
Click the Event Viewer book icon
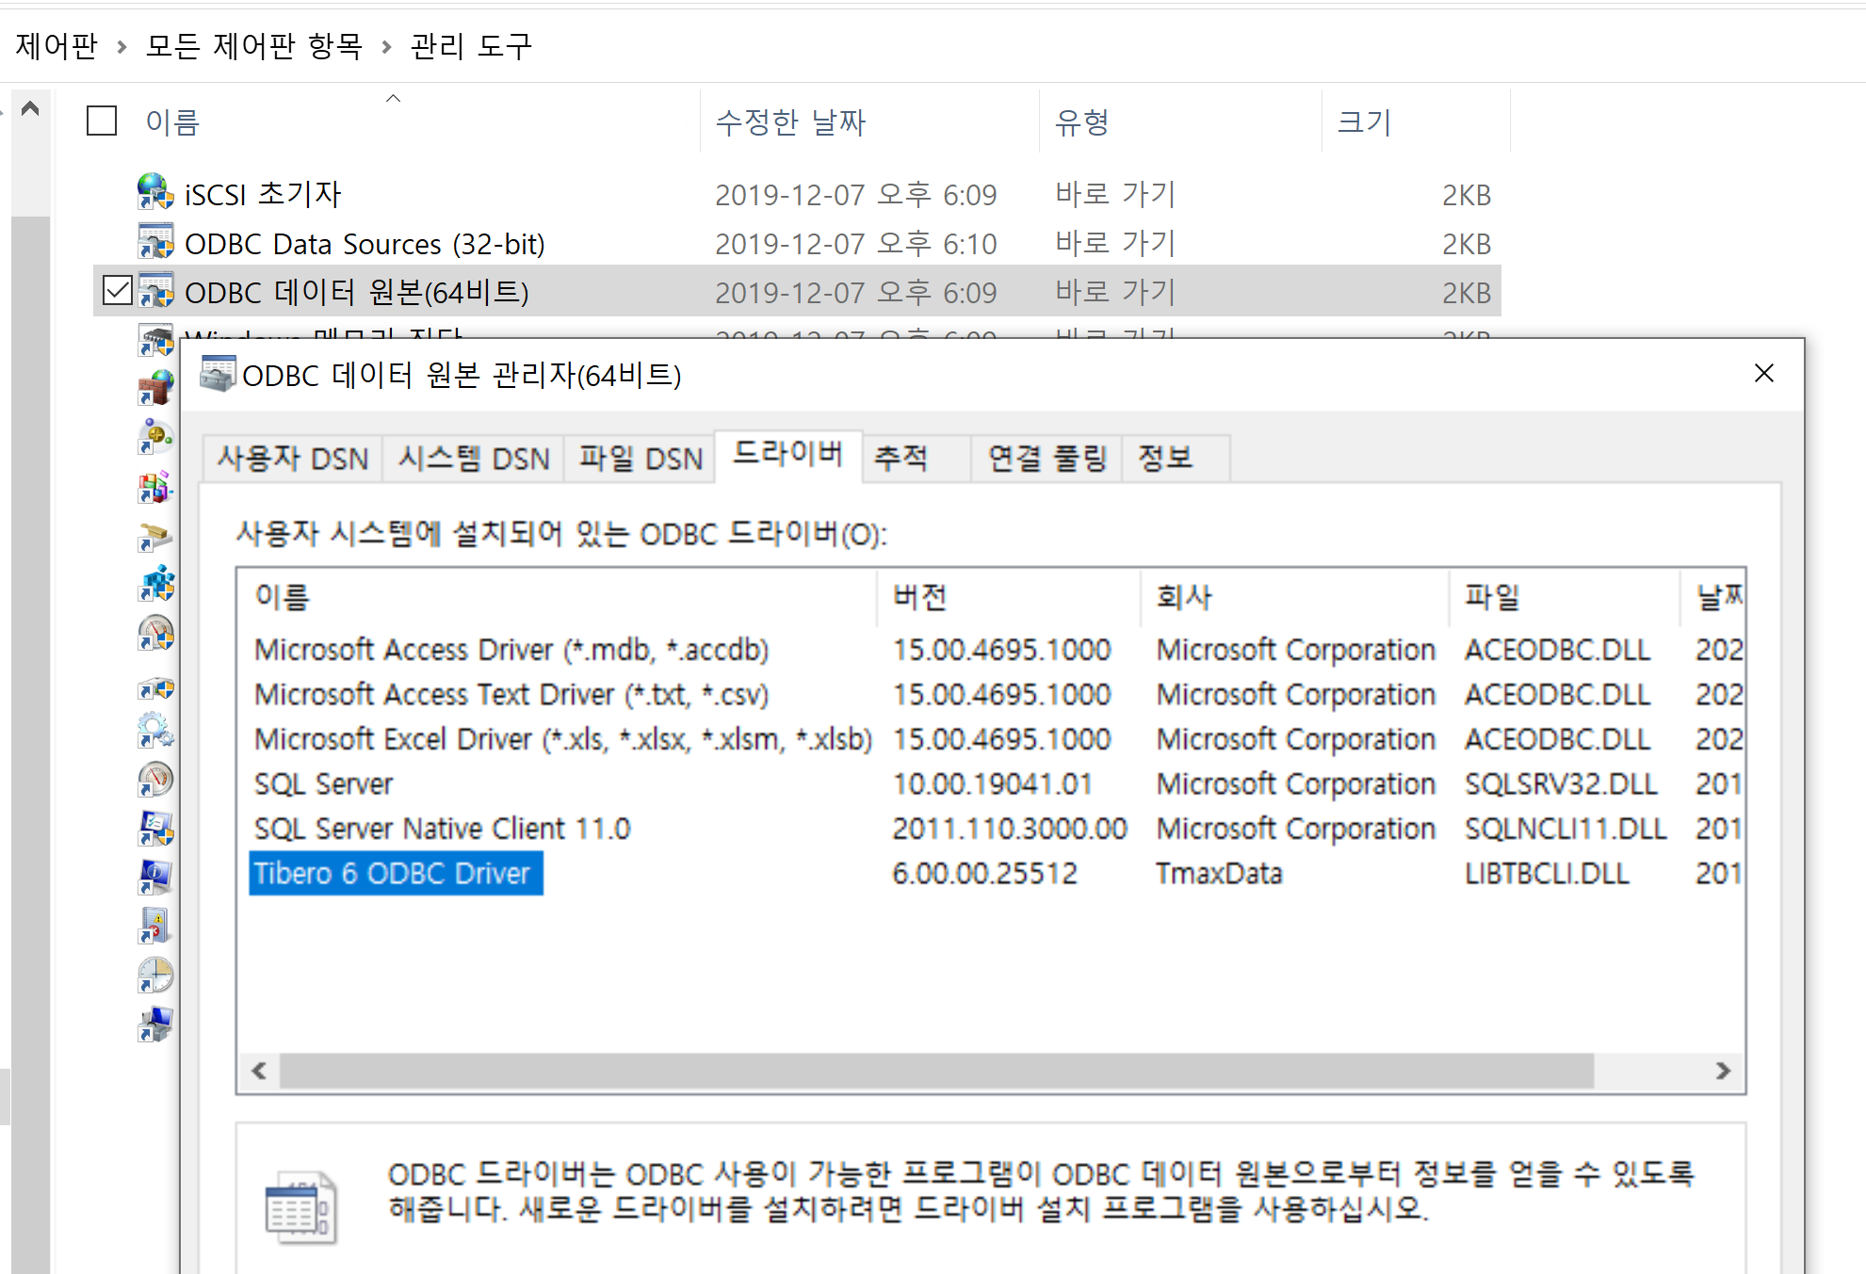(x=155, y=927)
